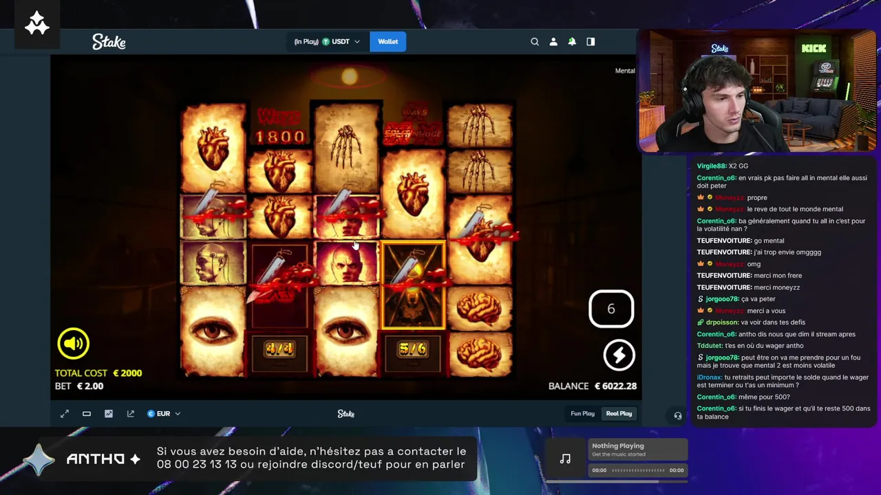The width and height of the screenshot is (881, 495).
Task: Open the Wallet button
Action: 388,42
